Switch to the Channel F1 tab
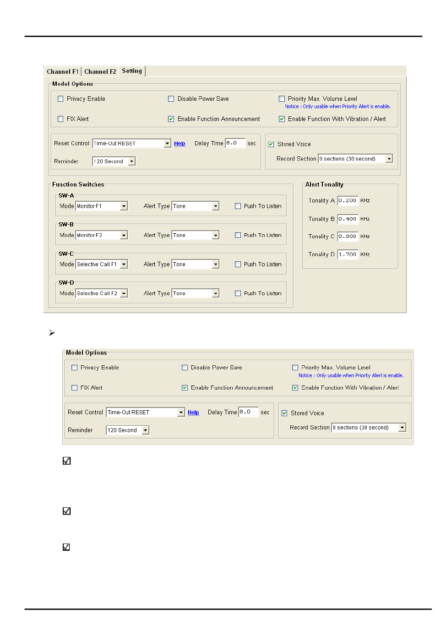Image resolution: width=435 pixels, height=632 pixels. [x=62, y=71]
